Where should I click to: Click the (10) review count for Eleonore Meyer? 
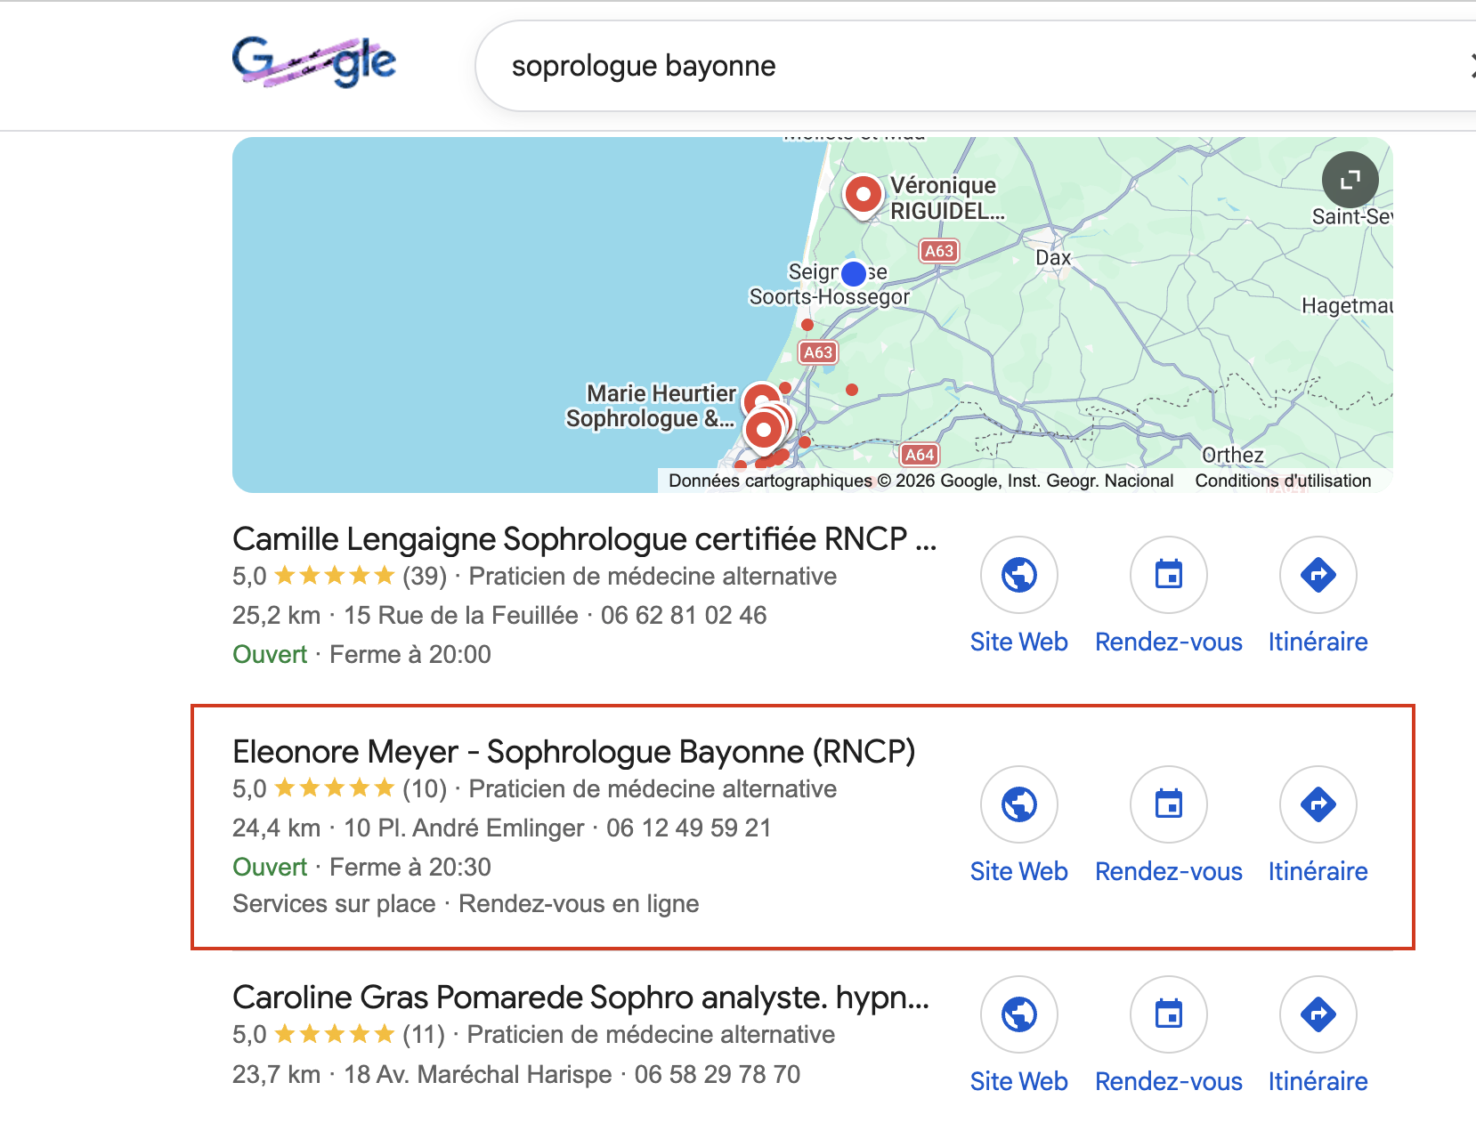click(425, 789)
